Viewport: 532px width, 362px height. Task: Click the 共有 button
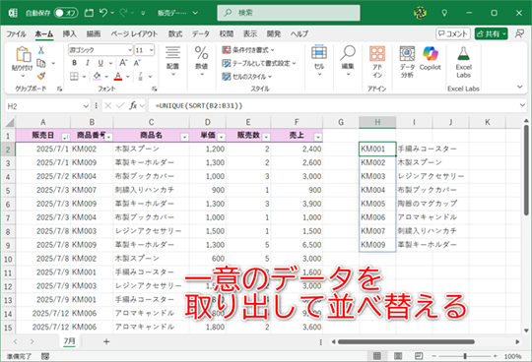pyautogui.click(x=491, y=33)
